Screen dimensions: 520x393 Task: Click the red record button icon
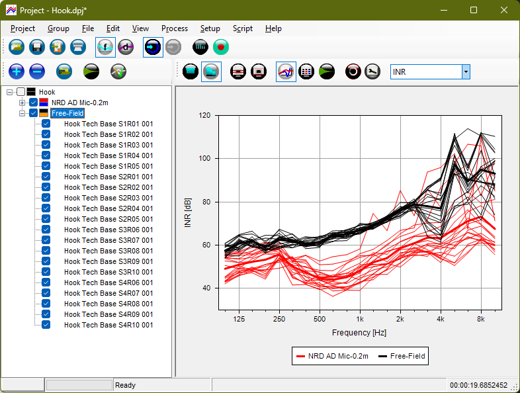coord(220,47)
